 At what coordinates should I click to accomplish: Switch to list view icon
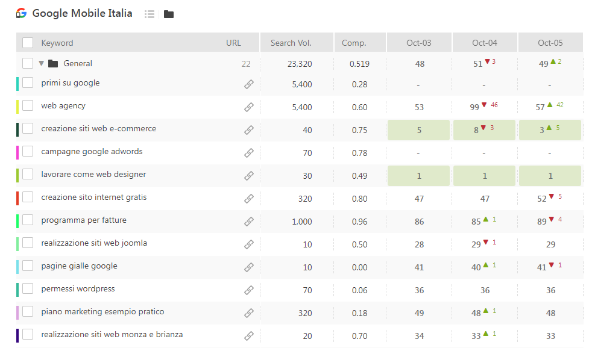click(x=150, y=14)
